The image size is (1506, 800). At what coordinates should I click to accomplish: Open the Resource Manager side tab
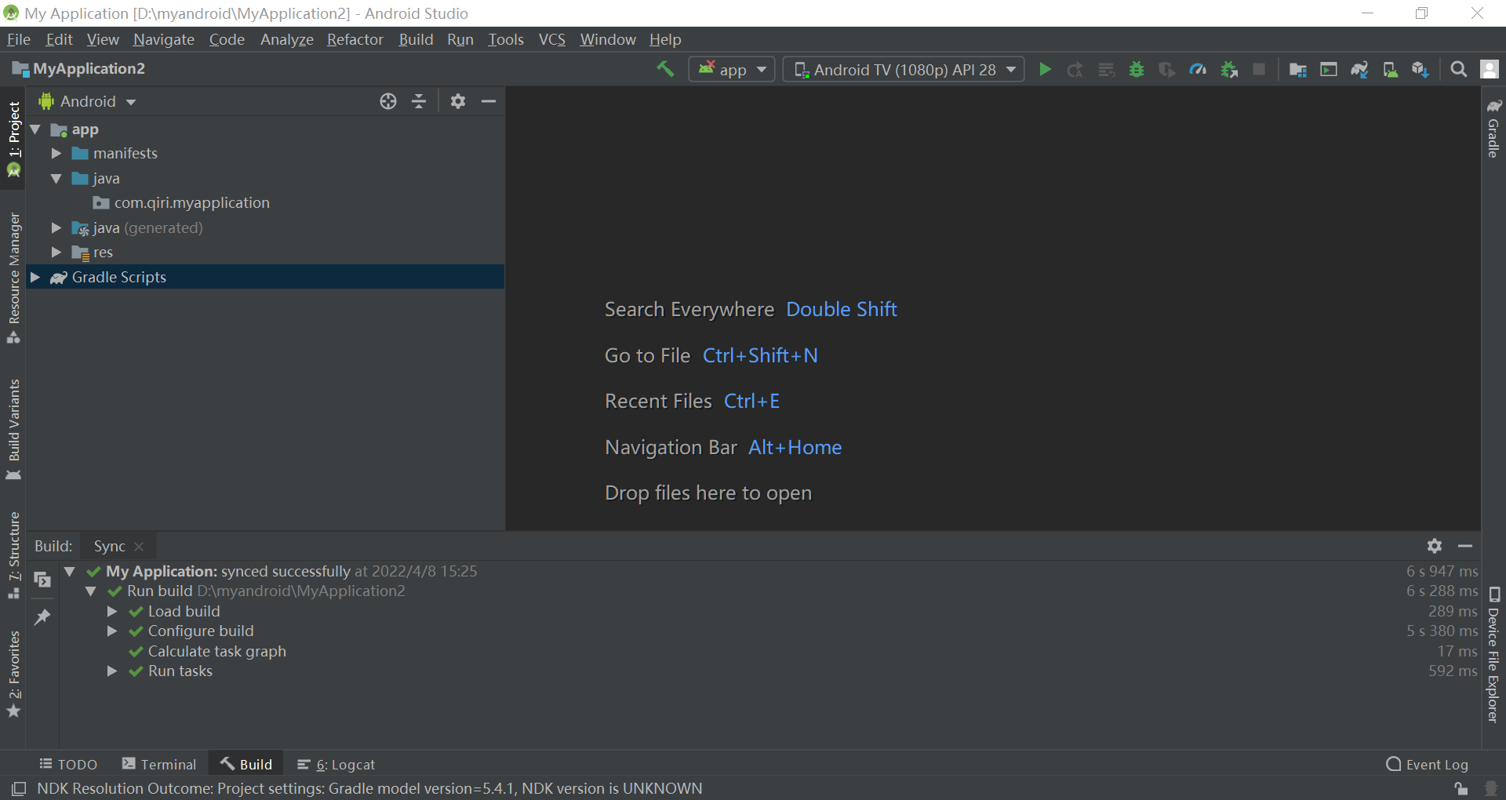[x=14, y=278]
